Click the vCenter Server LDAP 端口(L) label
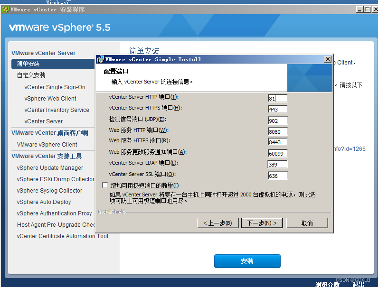 143,163
